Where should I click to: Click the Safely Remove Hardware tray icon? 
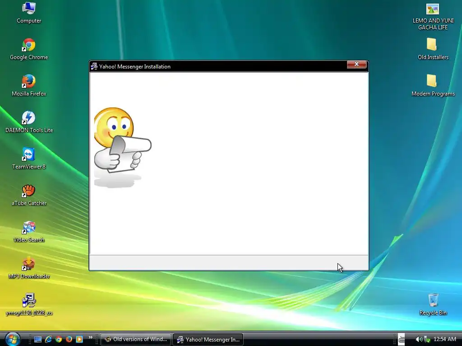[427, 339]
